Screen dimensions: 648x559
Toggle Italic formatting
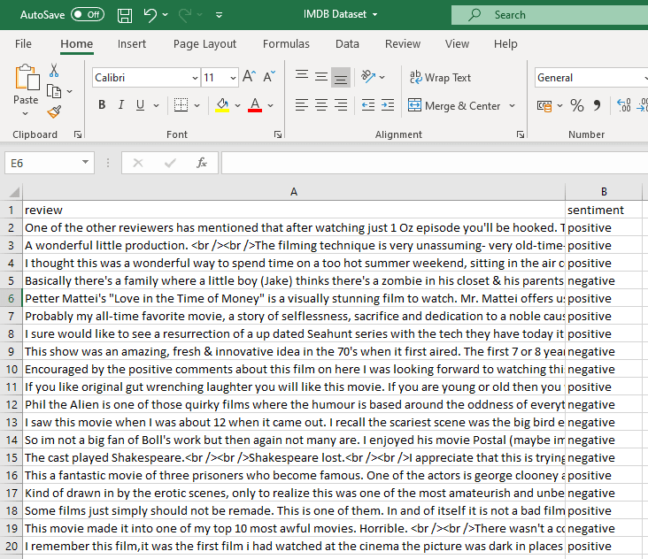(x=120, y=105)
